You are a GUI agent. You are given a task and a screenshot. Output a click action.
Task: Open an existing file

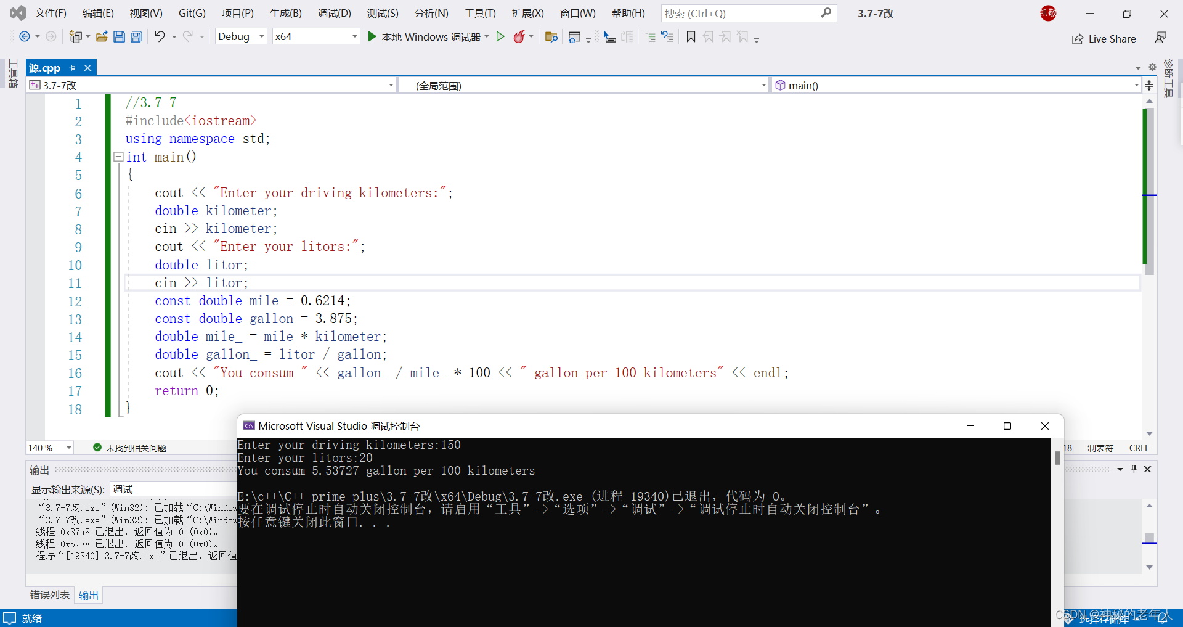pos(102,36)
